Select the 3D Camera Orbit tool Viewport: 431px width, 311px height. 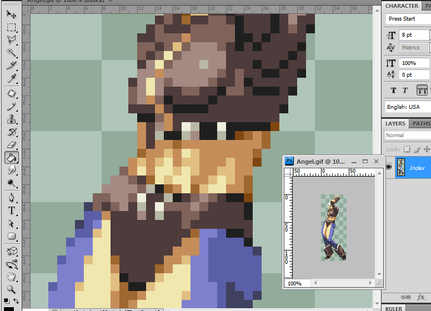(x=11, y=264)
